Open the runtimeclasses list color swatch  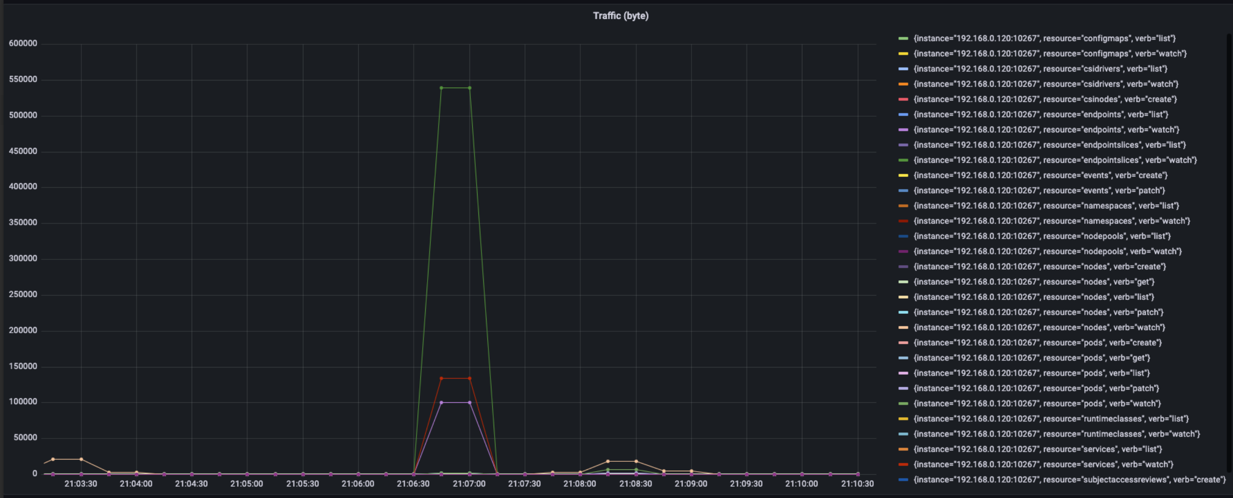click(903, 419)
